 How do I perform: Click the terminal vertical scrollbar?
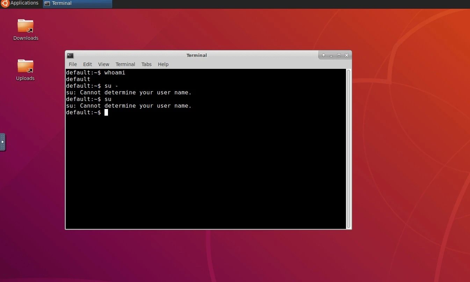point(348,149)
